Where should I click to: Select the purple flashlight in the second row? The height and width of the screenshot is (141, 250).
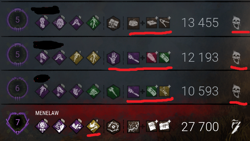[133, 58]
